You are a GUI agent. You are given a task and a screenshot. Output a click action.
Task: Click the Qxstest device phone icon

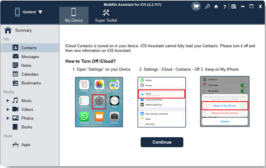(x=17, y=12)
